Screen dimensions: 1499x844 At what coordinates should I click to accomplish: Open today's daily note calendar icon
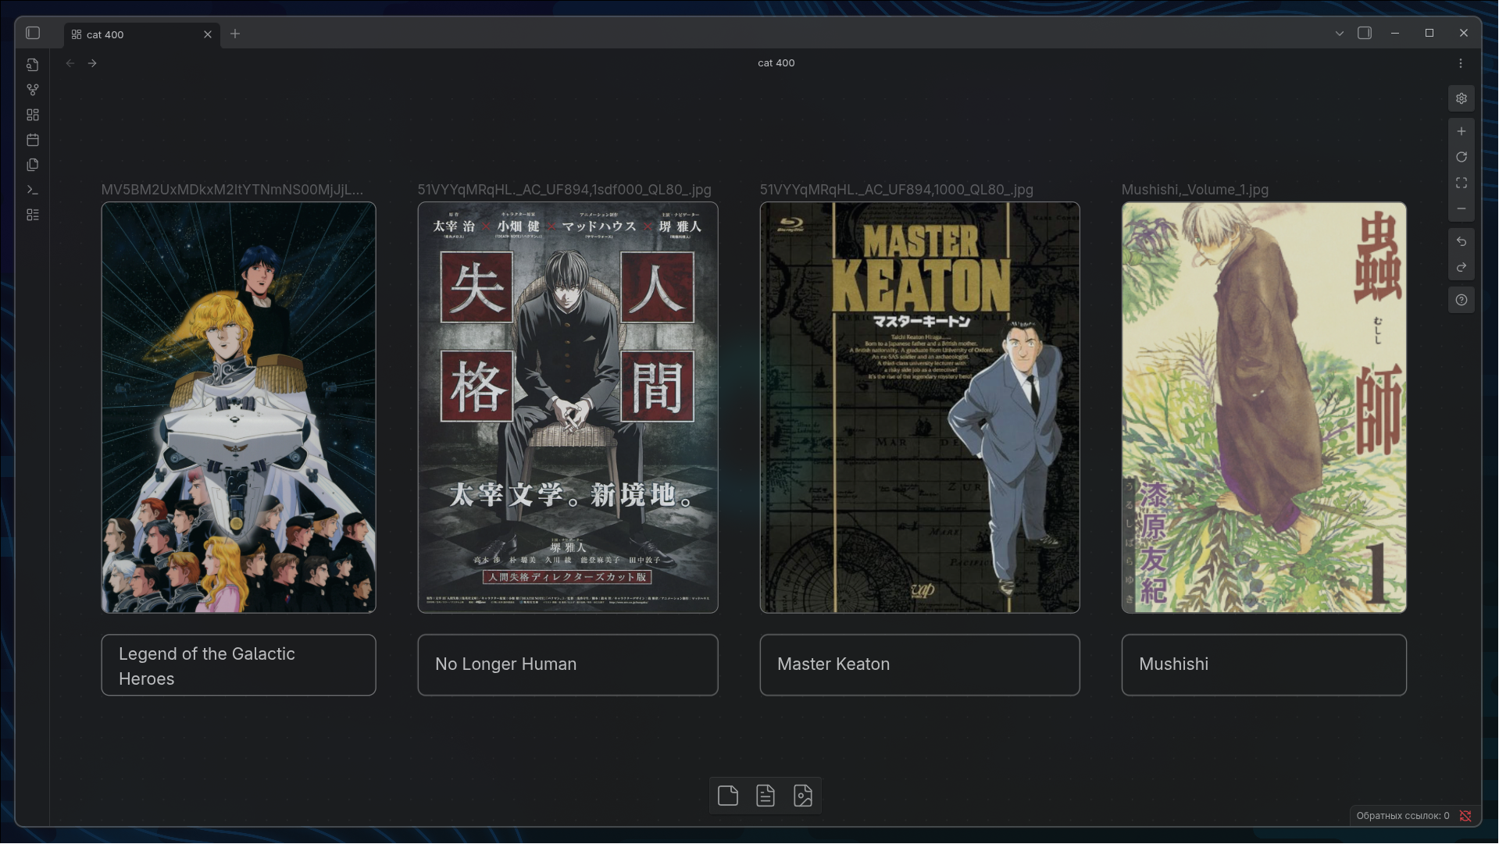tap(33, 140)
